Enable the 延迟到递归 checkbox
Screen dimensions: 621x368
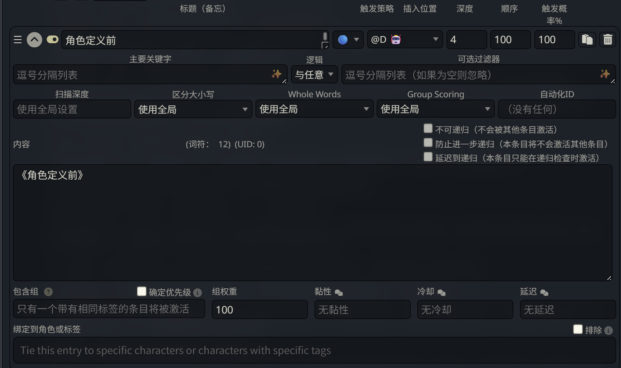pyautogui.click(x=428, y=156)
